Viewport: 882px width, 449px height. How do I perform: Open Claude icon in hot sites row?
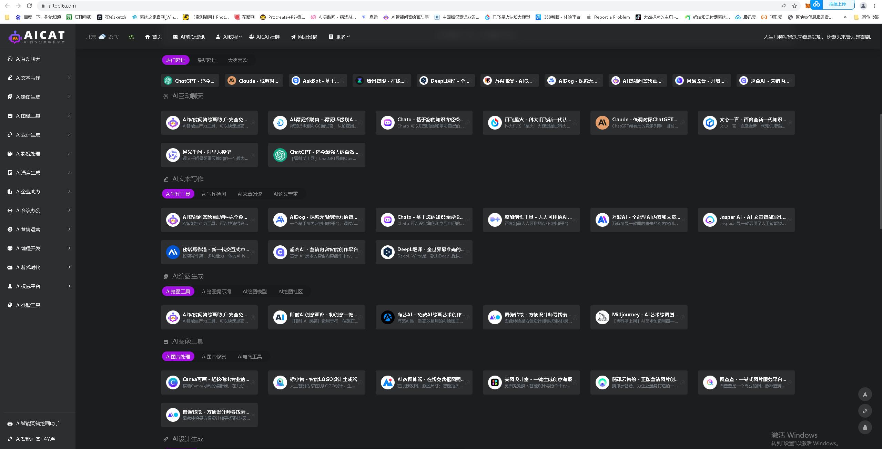[232, 81]
